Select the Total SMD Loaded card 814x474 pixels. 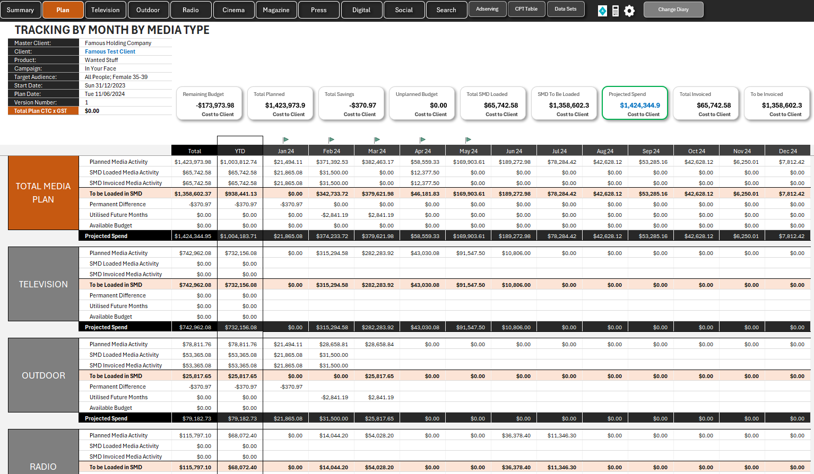[x=493, y=103]
